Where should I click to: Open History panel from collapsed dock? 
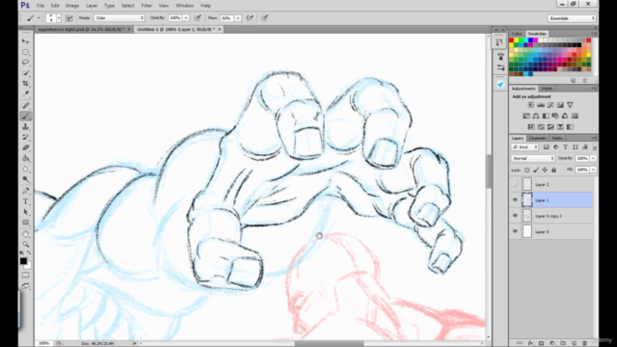point(499,42)
